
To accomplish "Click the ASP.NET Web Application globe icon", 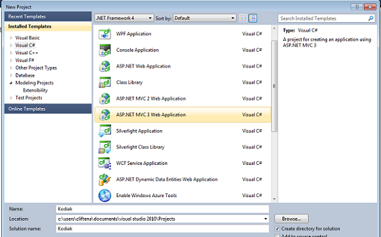I will pos(104,66).
